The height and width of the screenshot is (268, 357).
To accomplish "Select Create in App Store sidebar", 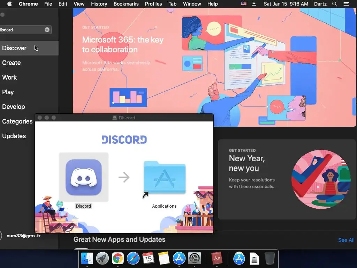I will coord(29,63).
